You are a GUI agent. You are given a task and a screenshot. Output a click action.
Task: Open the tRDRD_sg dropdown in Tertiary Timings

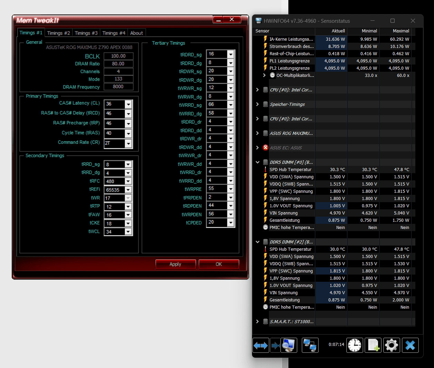click(x=231, y=54)
